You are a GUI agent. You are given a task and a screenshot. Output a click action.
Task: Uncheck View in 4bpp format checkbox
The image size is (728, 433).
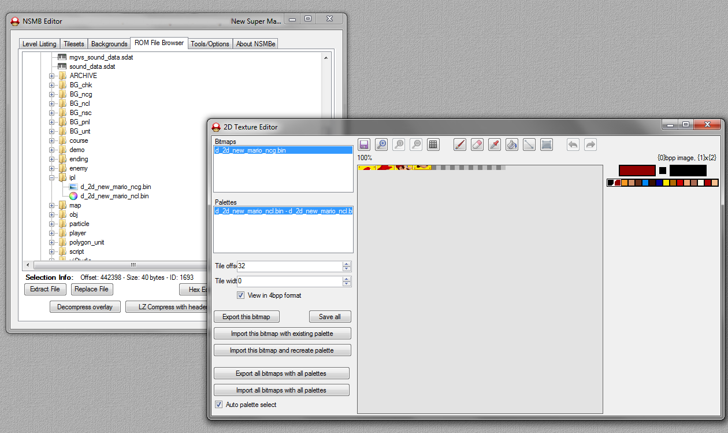click(x=241, y=295)
